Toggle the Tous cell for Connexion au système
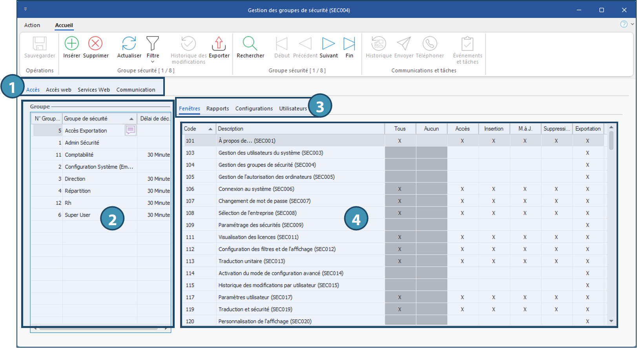637x348 pixels. 400,189
